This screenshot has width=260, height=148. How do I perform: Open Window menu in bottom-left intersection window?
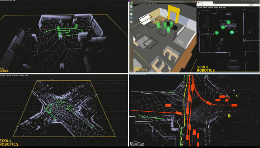click(9, 75)
